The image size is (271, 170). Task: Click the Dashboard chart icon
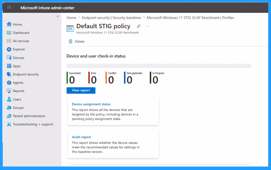pyautogui.click(x=9, y=33)
